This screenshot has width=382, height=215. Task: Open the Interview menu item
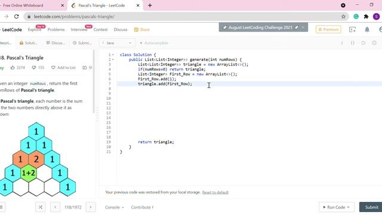(79, 29)
